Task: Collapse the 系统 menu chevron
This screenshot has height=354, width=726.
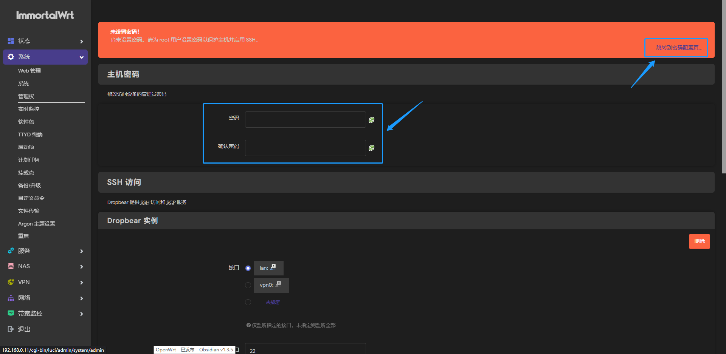Action: click(x=81, y=57)
